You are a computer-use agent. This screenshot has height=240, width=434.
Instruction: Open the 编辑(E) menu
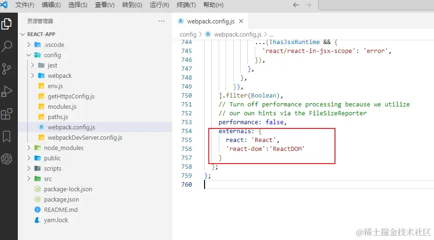pos(51,5)
